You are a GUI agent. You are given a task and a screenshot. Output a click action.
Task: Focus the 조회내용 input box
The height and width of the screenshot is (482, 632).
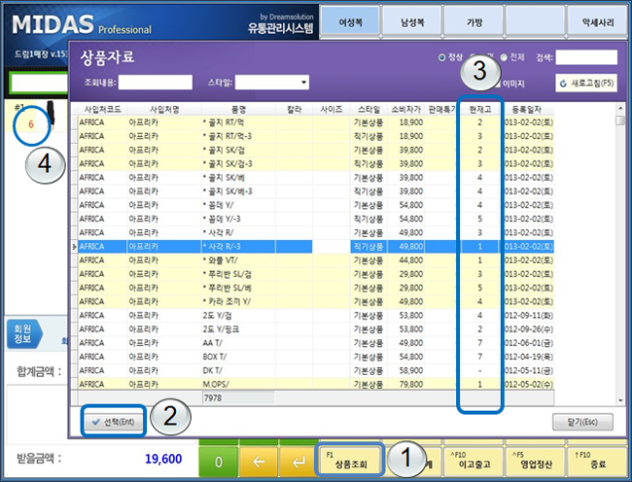pyautogui.click(x=156, y=83)
